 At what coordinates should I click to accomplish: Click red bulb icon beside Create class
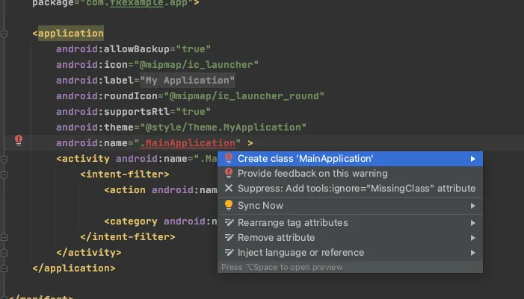[229, 158]
